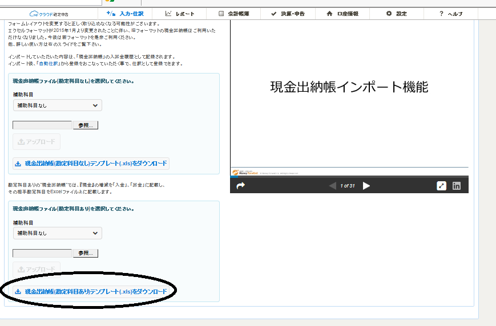
Task: Click the LinkedIn icon in slide viewer
Action: click(x=457, y=186)
